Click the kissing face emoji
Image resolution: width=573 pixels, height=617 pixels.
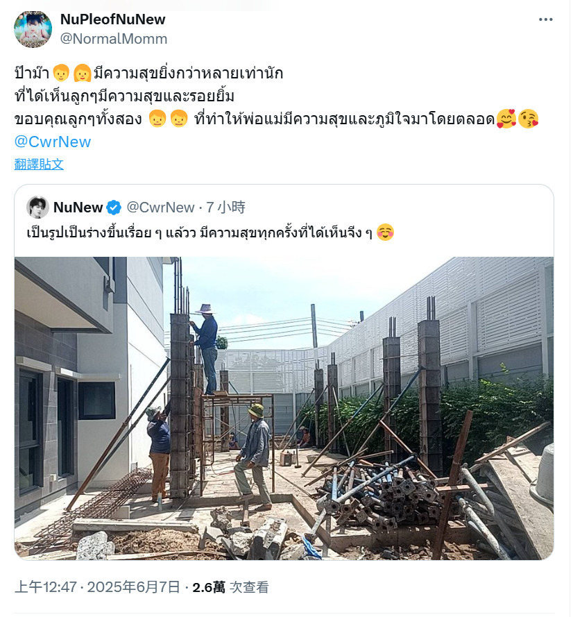[528, 119]
